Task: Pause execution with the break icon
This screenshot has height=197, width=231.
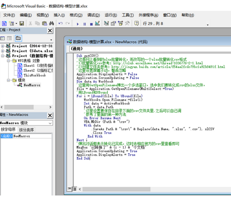Action: pos(84,24)
